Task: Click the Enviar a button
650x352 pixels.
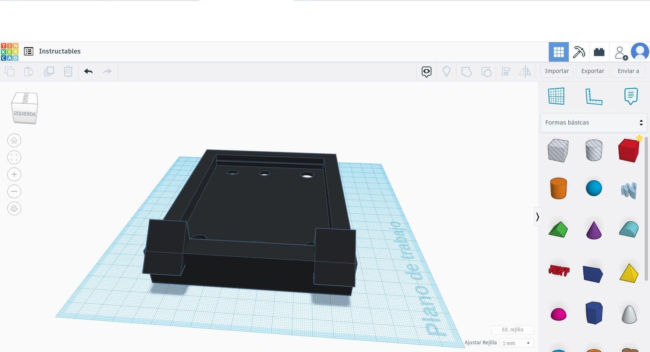Action: (x=628, y=71)
